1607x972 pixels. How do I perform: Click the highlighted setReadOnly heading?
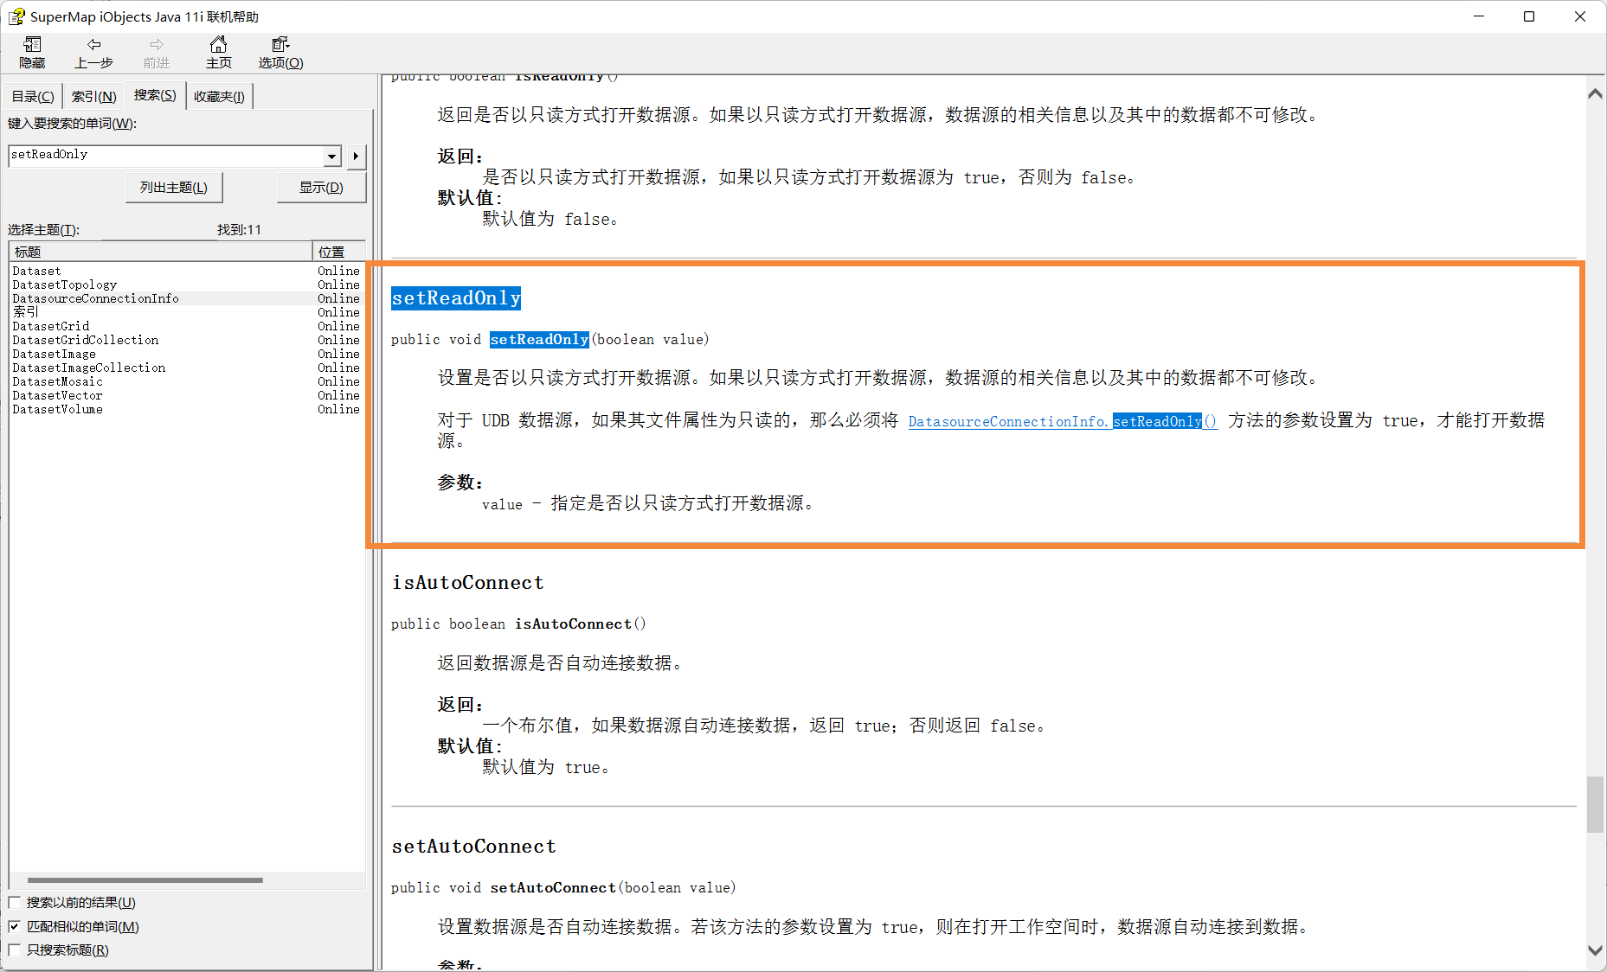coord(456,298)
